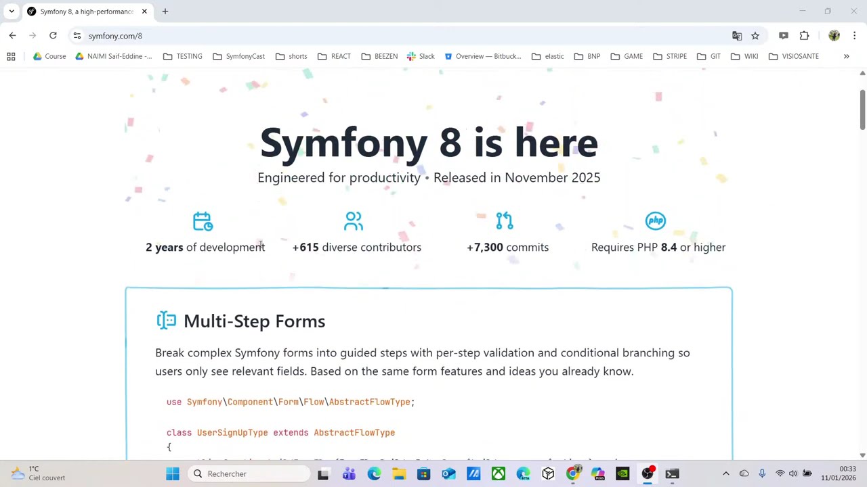This screenshot has height=487, width=867.
Task: Open File Explorer from the taskbar
Action: pyautogui.click(x=399, y=473)
